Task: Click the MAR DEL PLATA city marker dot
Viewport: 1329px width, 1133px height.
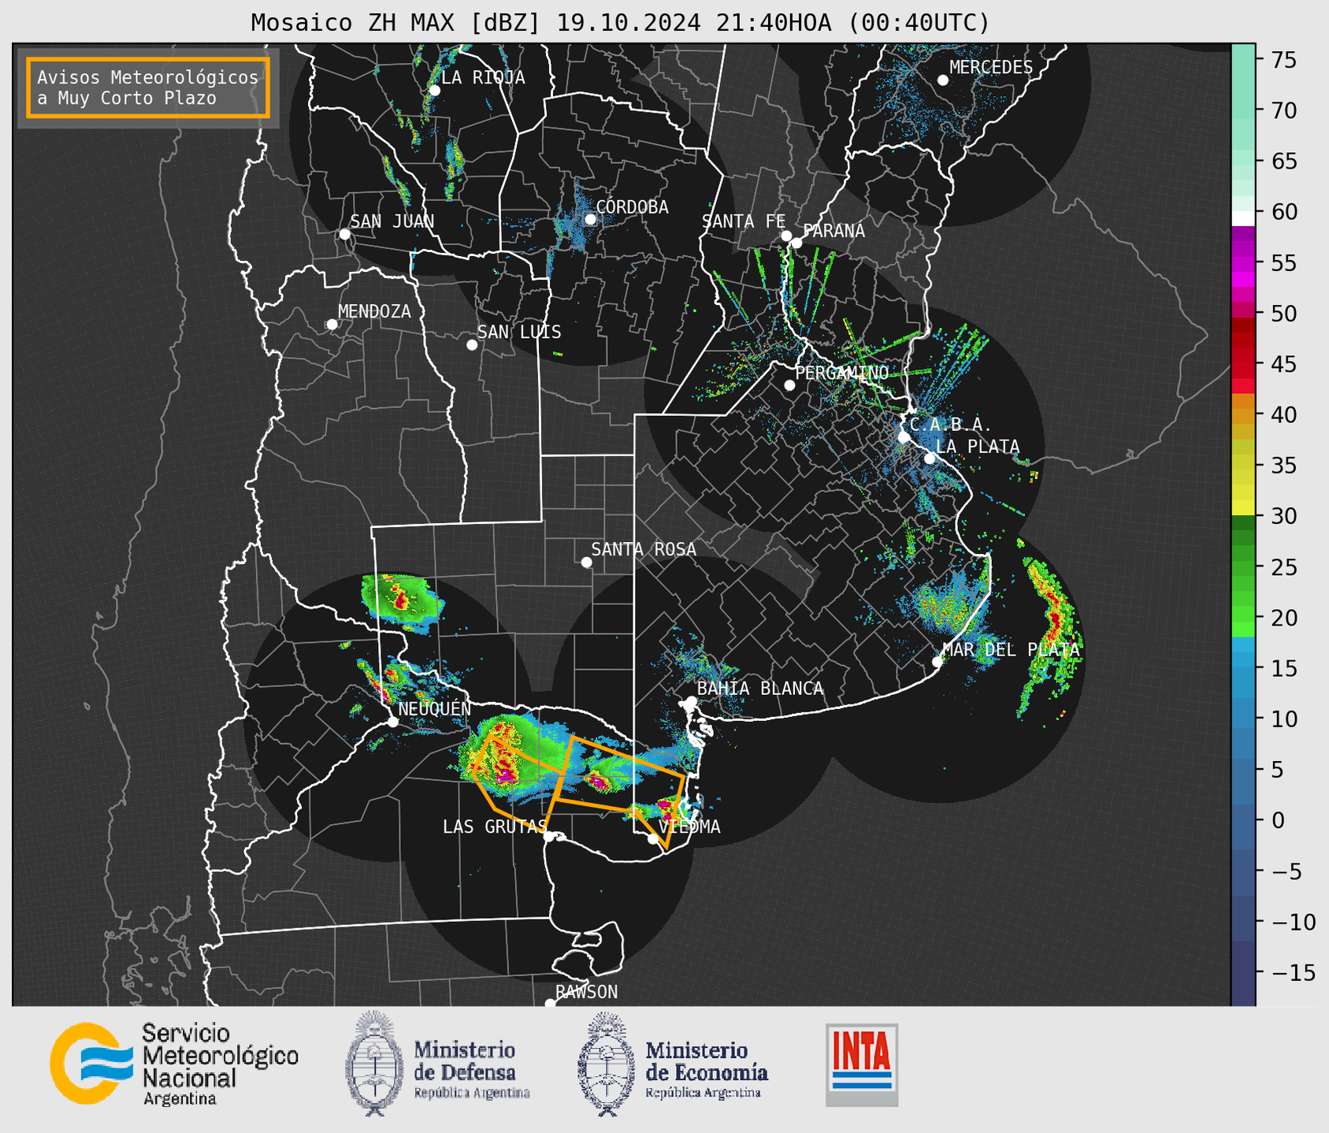Action: (937, 662)
